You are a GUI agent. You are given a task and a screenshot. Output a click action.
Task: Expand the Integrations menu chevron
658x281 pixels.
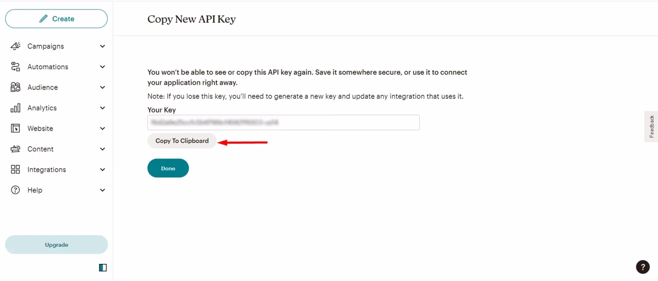(102, 170)
